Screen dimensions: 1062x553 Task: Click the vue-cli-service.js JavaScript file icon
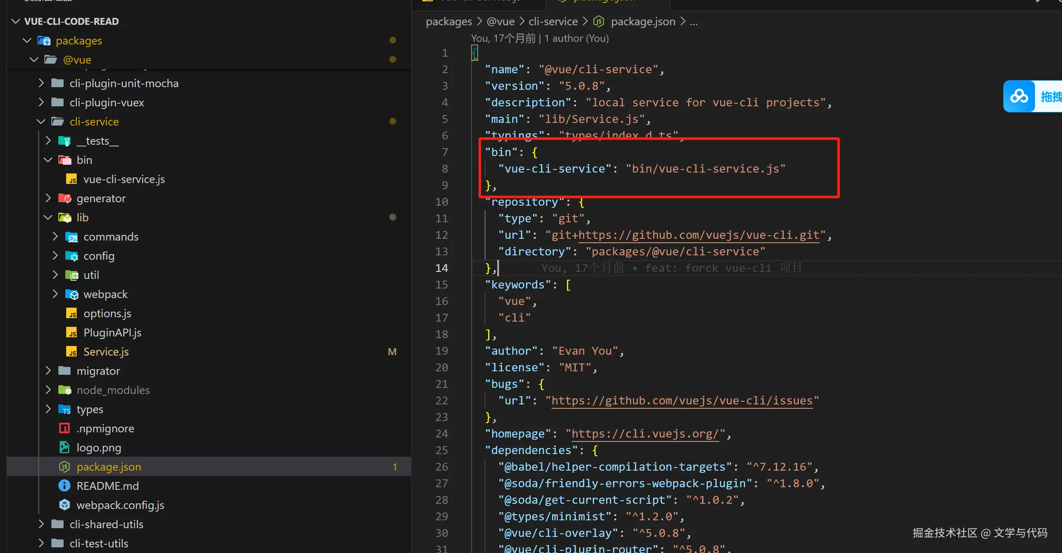point(71,180)
